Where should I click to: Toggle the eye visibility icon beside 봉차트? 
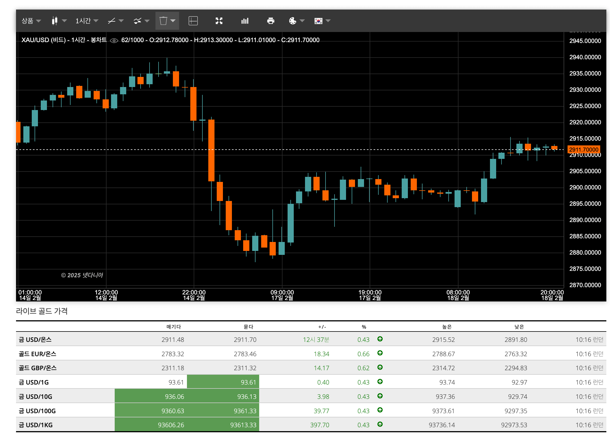(x=114, y=40)
